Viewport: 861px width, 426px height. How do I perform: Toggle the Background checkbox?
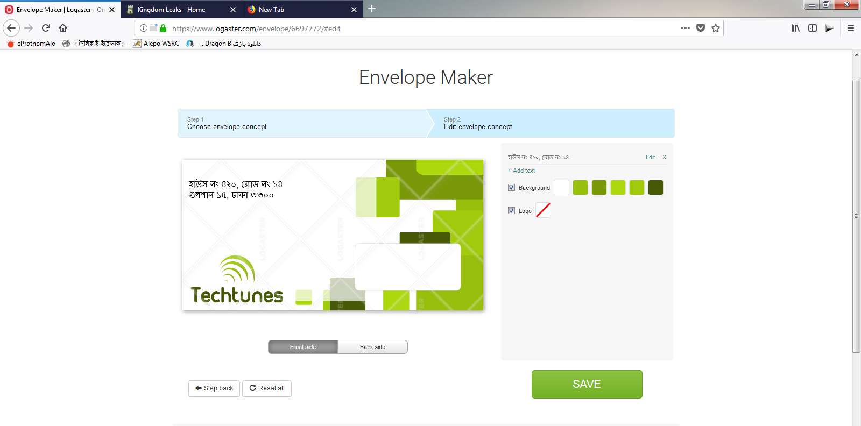(x=511, y=188)
